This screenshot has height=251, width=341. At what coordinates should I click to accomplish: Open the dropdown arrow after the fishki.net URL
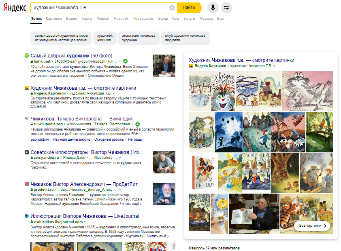[120, 61]
